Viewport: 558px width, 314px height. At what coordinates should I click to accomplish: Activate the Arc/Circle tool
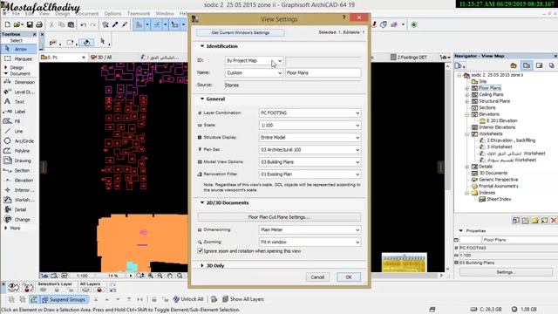(x=19, y=141)
